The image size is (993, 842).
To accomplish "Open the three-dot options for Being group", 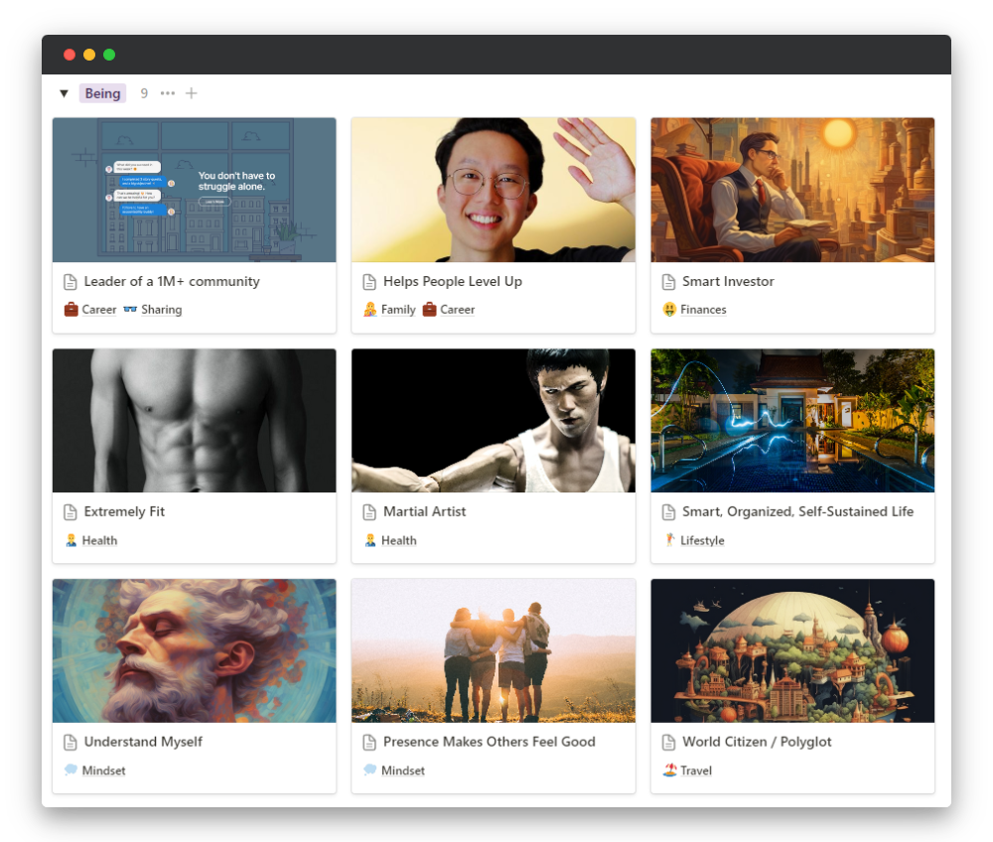I will (x=168, y=93).
